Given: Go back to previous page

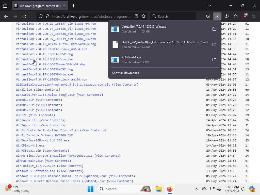Looking at the screenshot, I should coord(6,17).
